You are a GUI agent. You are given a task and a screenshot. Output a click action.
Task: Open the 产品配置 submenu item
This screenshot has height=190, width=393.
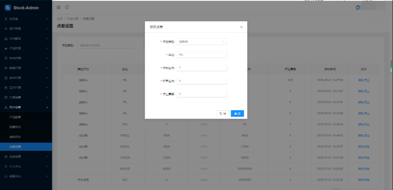26,117
